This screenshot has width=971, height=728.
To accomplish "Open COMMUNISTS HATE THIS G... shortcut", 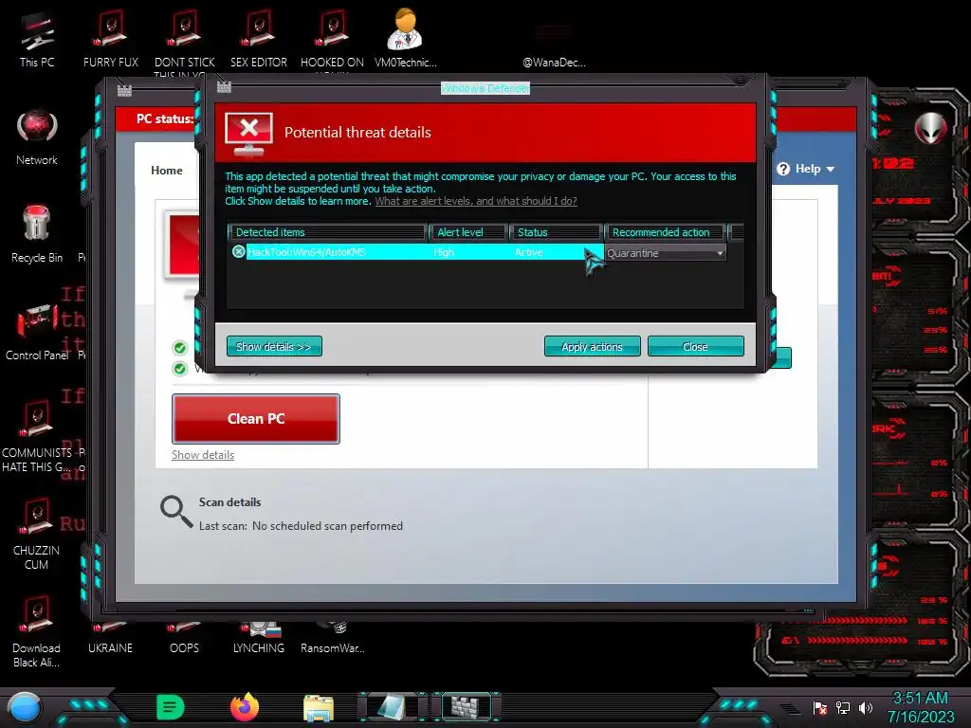I will (x=37, y=436).
